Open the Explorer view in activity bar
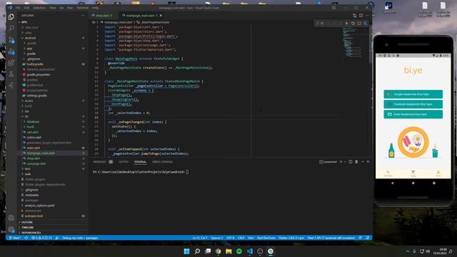Screen dimensions: 457x257 11,17
